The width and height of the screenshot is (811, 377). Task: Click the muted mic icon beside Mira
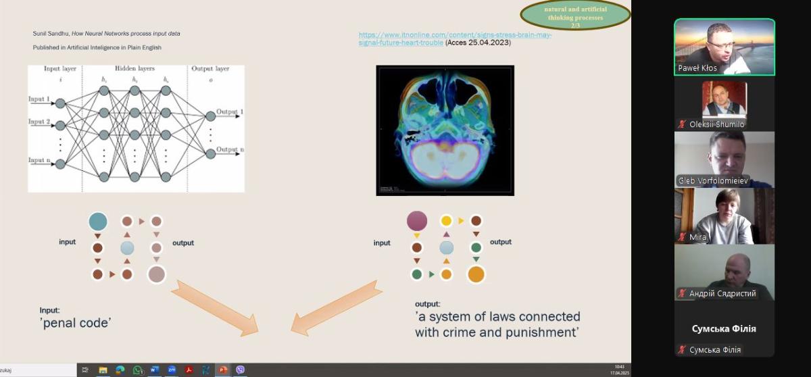pyautogui.click(x=683, y=237)
